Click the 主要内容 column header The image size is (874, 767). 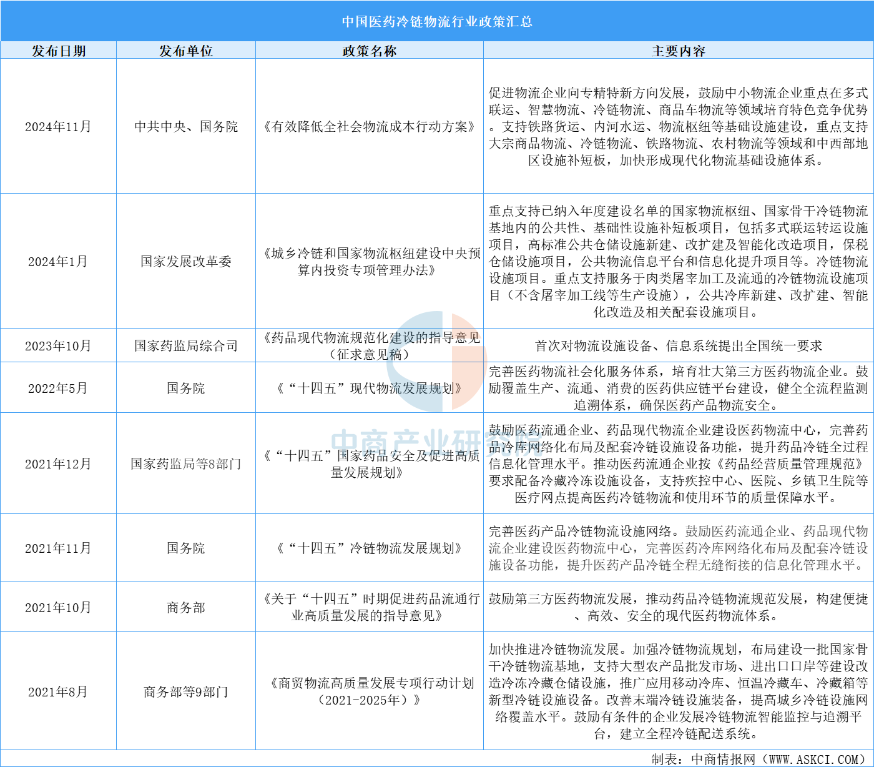point(679,51)
